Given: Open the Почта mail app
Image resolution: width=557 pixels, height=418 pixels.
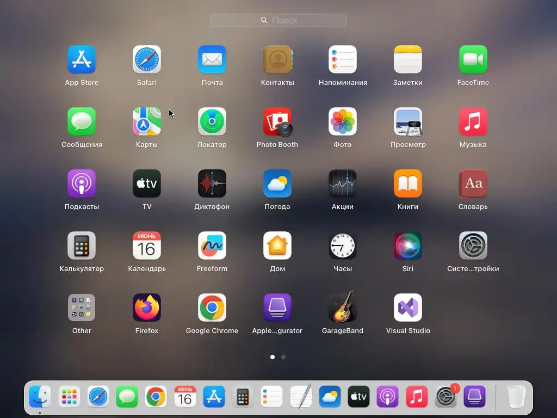Looking at the screenshot, I should [x=212, y=59].
